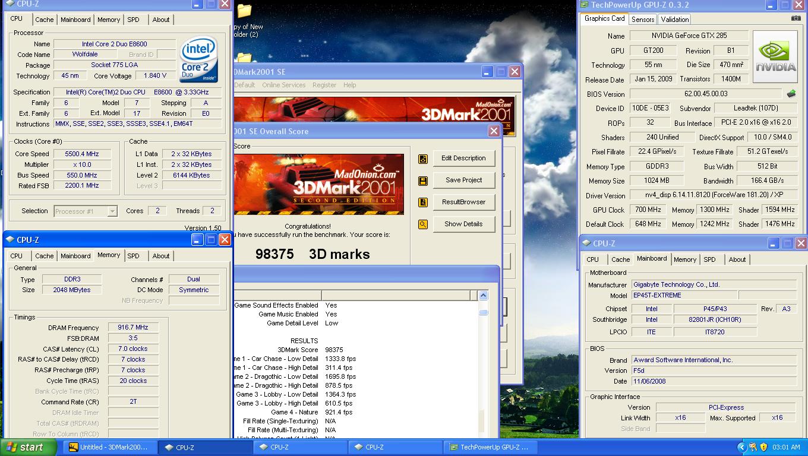Click the Core Voltage field 1.840 V
Image resolution: width=808 pixels, height=456 pixels.
(155, 76)
